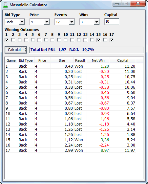
Task: Click the Calculate button
Action: point(16,50)
